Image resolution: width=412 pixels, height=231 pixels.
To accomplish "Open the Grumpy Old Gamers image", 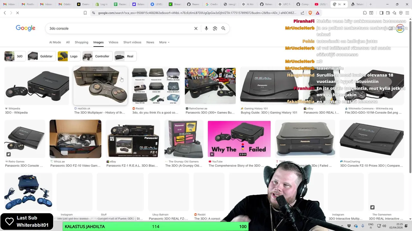I will pyautogui.click(x=184, y=139).
